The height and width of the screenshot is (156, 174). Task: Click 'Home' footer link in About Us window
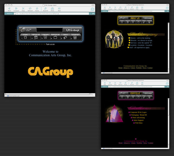(x=120, y=68)
